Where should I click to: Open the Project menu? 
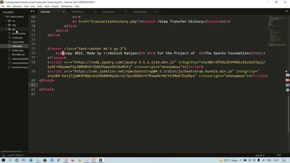click(55, 6)
